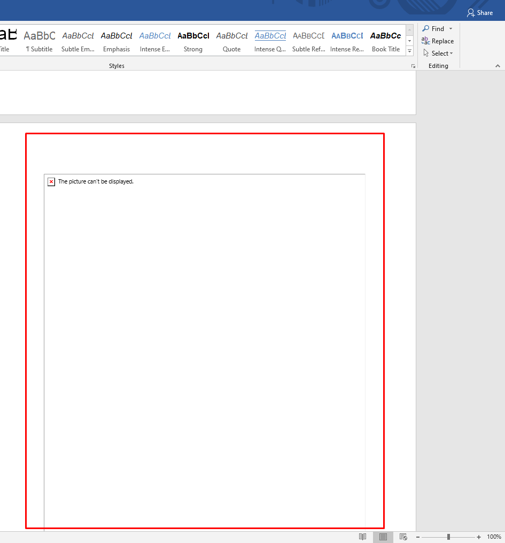Open the Styles pane dialog launcher

click(413, 65)
